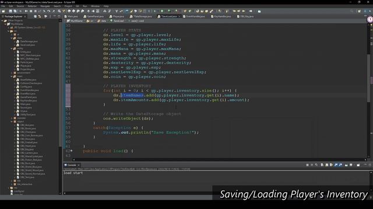Expand the monster package in tree

[12, 118]
